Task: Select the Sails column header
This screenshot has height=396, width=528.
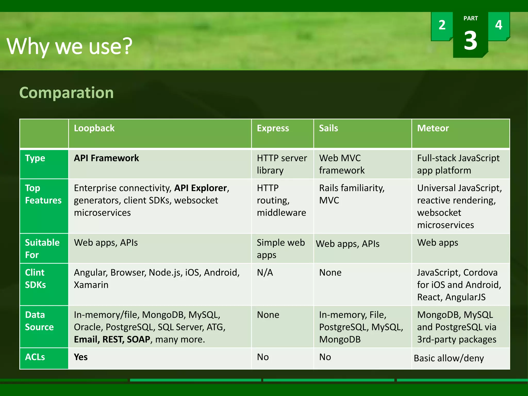Action: tap(363, 134)
